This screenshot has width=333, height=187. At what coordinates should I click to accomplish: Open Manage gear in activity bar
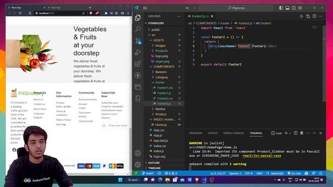(x=137, y=164)
